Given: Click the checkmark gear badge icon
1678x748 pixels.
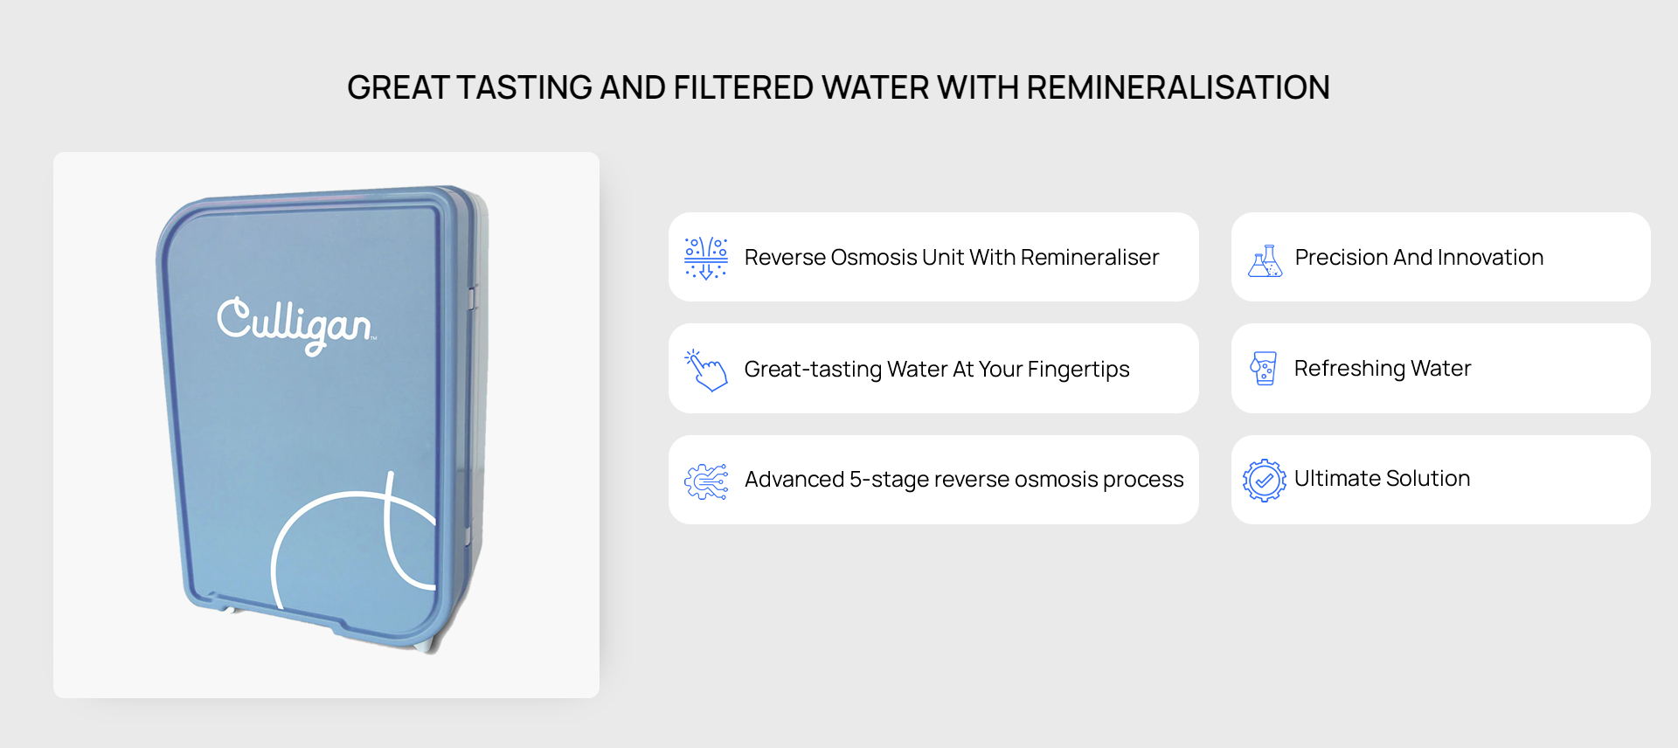Looking at the screenshot, I should 1264,480.
